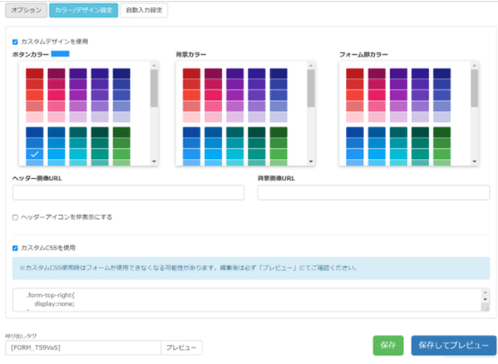Image resolution: width=498 pixels, height=364 pixels.
Task: Pick the darkest red swatch in 背景カラー
Action: point(191,74)
